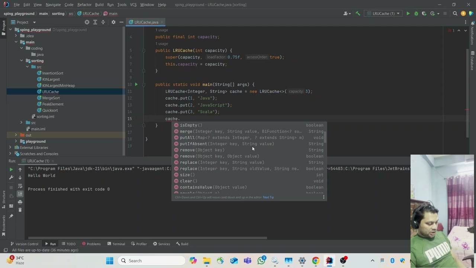Print console output icon
The image size is (476, 268).
click(x=20, y=202)
